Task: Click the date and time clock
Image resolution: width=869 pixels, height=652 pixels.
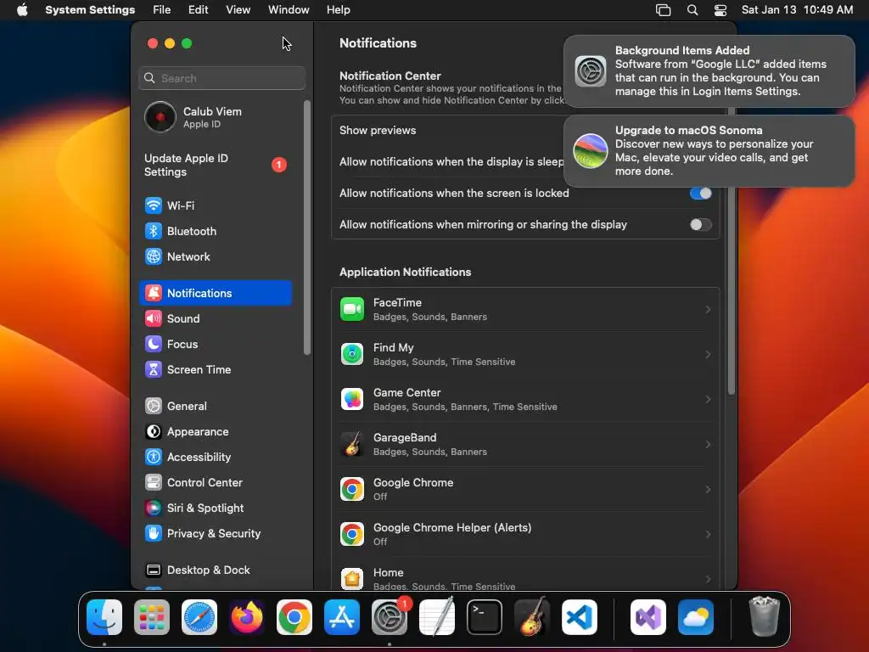Action: tap(797, 10)
